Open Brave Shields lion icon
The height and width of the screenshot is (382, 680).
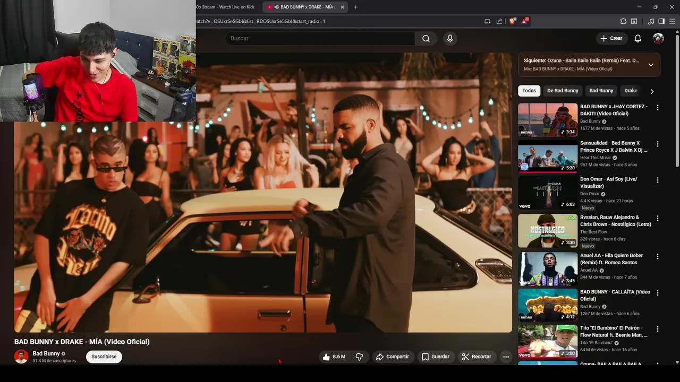(512, 21)
